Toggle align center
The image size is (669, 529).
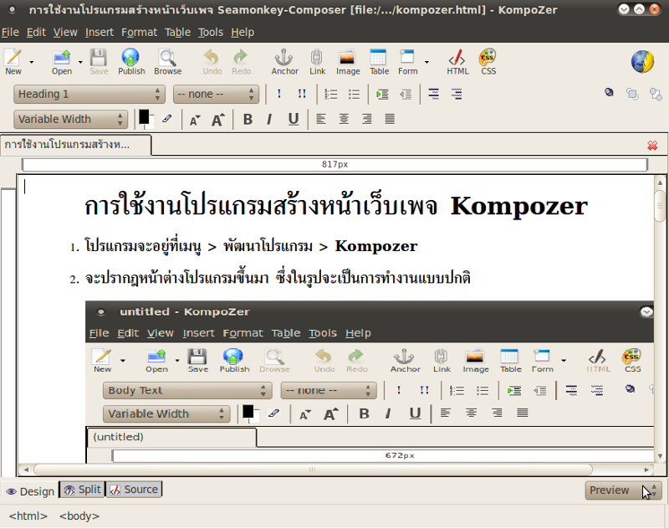(344, 119)
